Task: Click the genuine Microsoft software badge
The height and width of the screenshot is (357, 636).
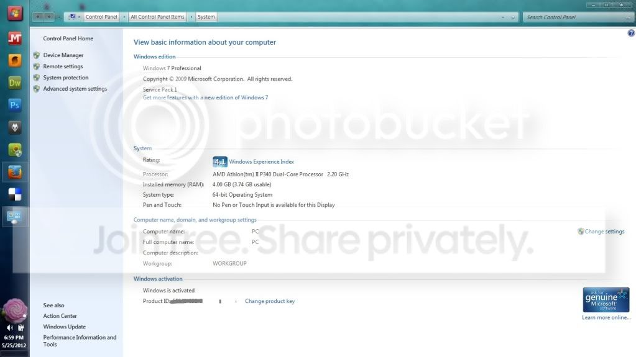Action: (x=606, y=300)
